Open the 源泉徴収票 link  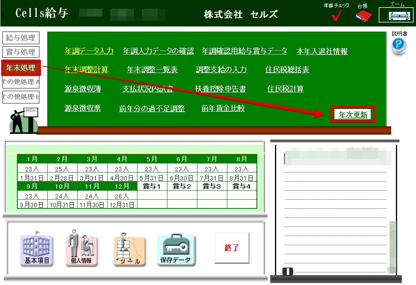tap(83, 108)
